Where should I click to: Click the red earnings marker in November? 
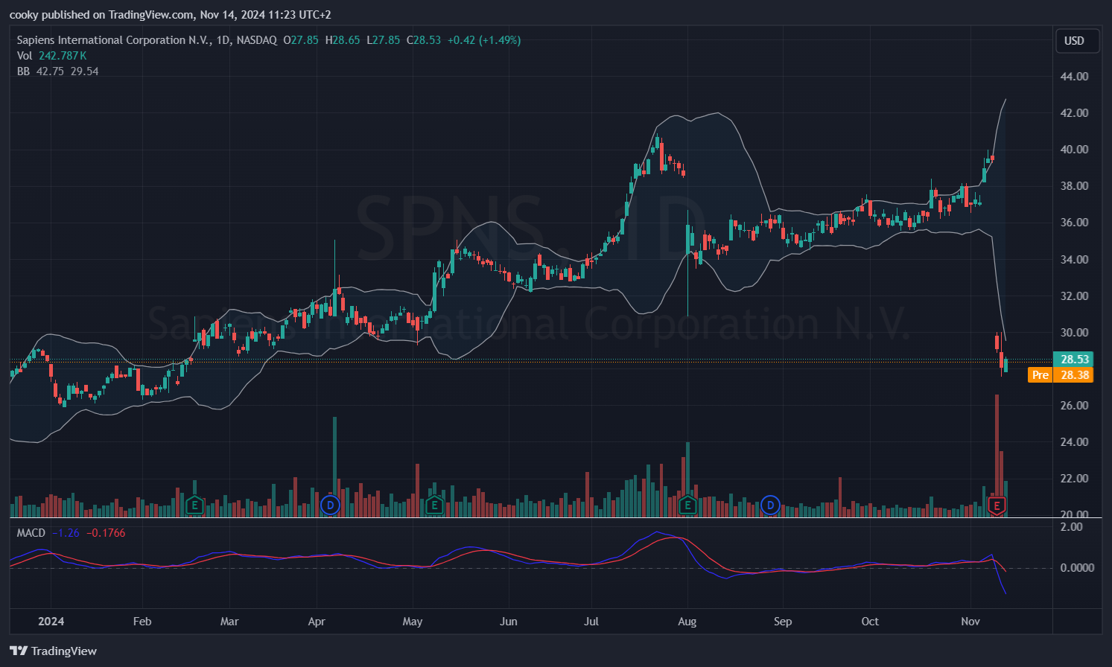click(x=997, y=506)
